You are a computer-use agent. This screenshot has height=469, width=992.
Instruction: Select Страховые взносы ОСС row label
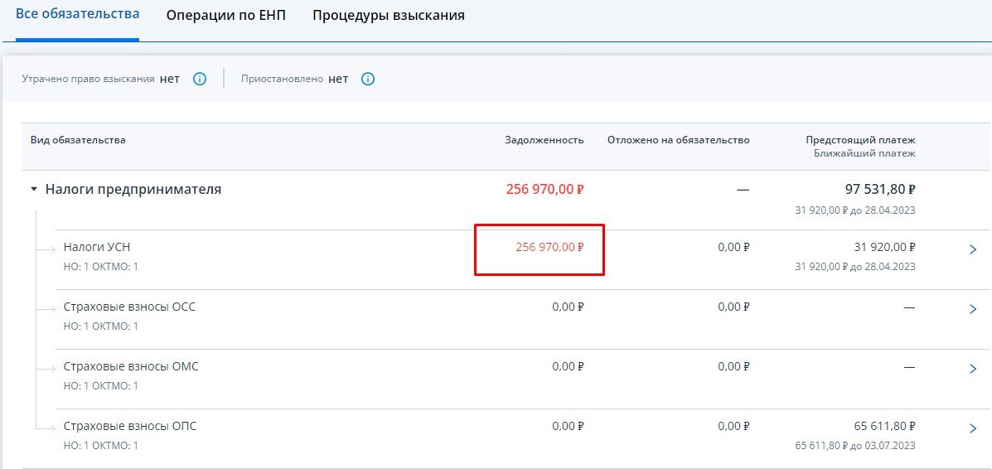pyautogui.click(x=129, y=307)
